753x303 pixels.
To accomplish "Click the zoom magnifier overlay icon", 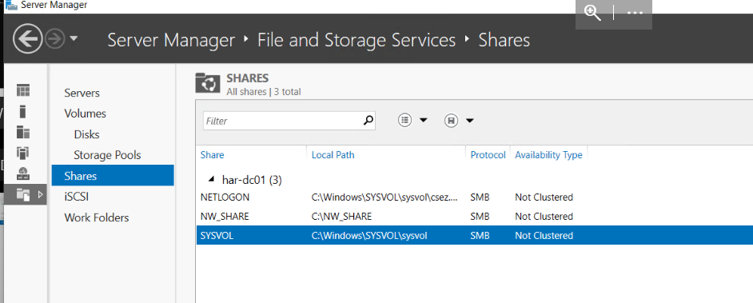I will (592, 14).
